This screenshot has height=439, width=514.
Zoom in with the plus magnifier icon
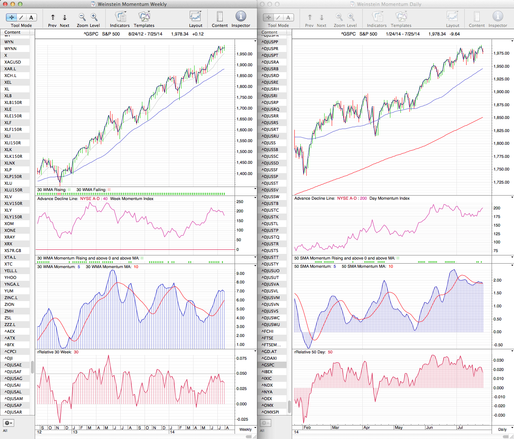tap(94, 17)
